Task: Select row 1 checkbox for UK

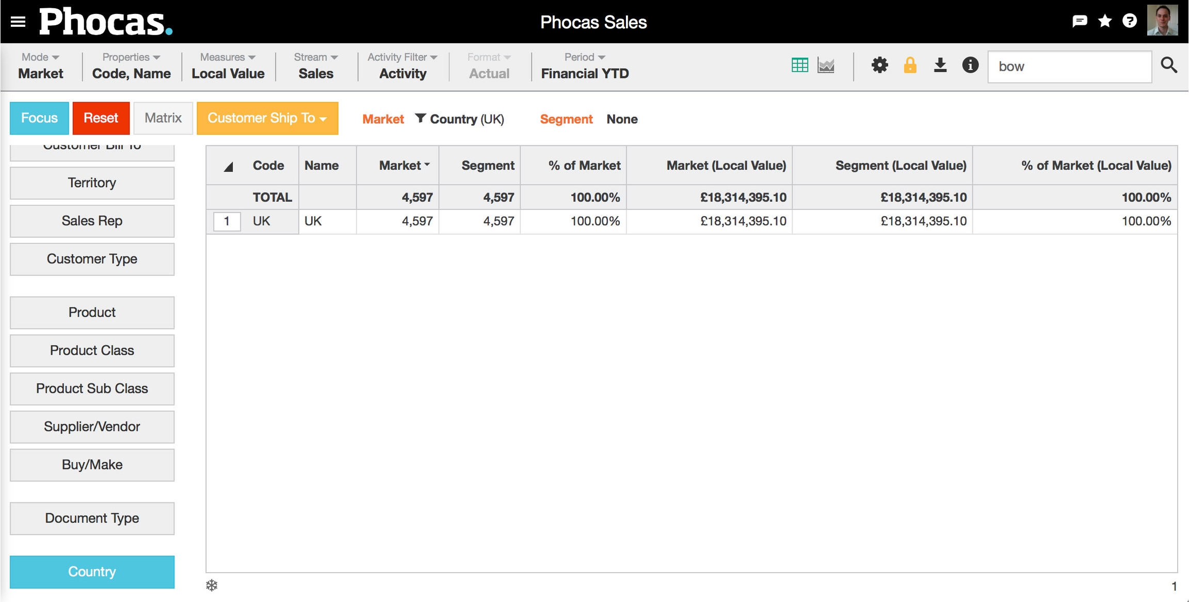Action: coord(227,221)
